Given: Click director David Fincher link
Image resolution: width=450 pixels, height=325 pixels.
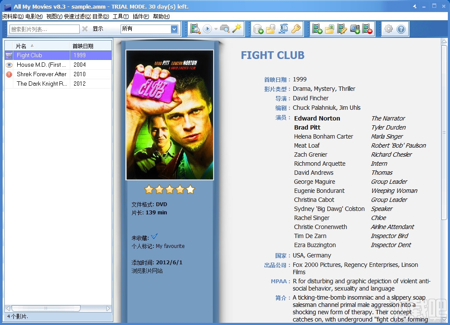Looking at the screenshot, I should tap(310, 99).
